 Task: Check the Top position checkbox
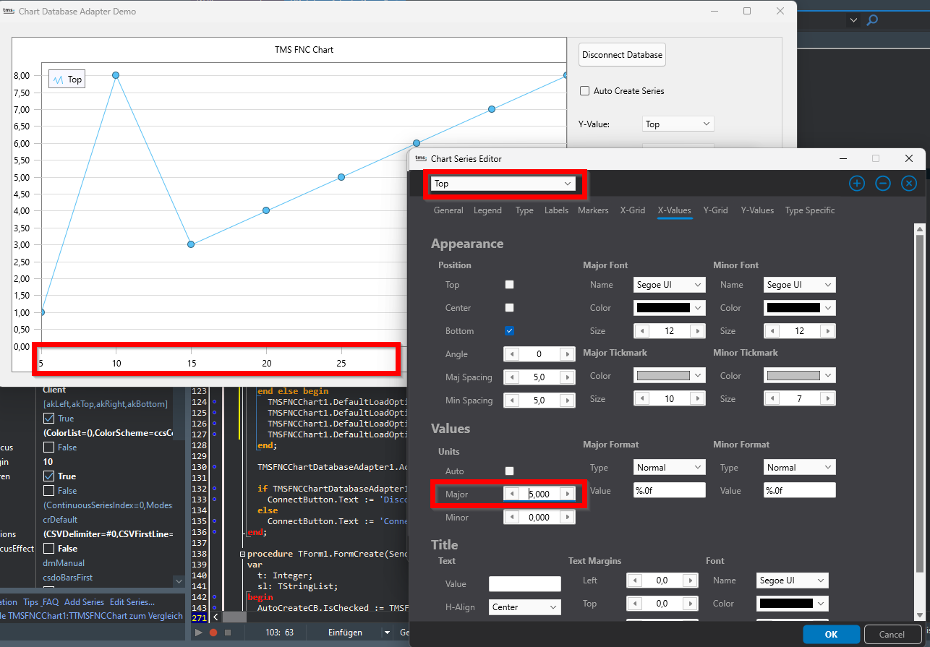click(509, 285)
